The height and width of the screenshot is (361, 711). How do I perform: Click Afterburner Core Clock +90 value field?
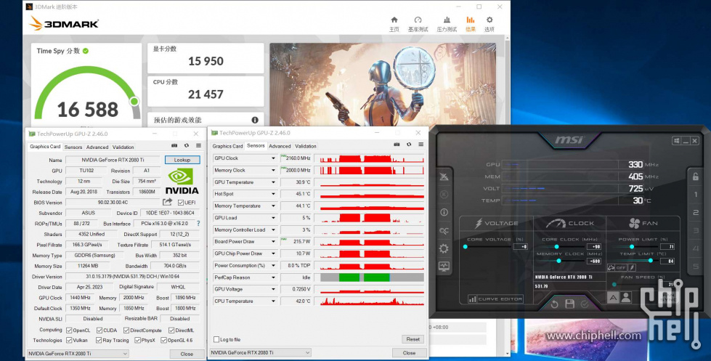(594, 247)
